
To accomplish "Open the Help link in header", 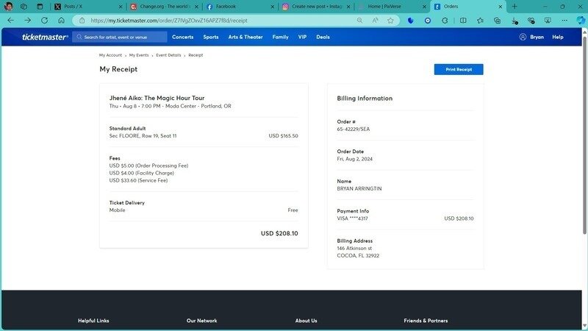I will click(x=558, y=37).
